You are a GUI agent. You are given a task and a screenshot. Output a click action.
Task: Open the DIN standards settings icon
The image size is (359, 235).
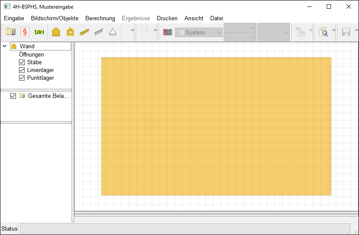coord(39,32)
